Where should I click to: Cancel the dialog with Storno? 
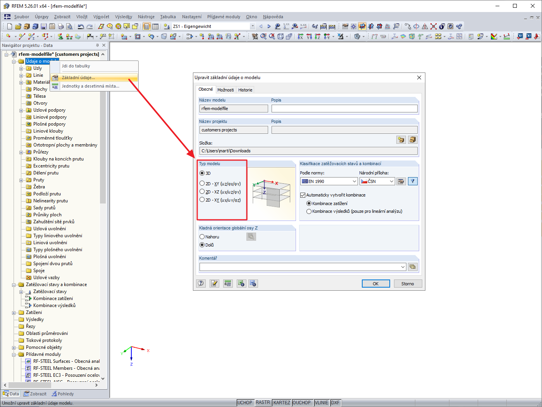point(408,284)
